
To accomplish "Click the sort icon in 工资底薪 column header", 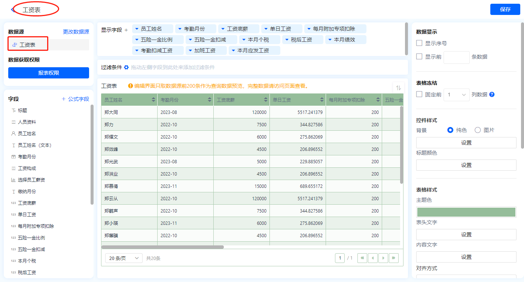I will pyautogui.click(x=266, y=100).
